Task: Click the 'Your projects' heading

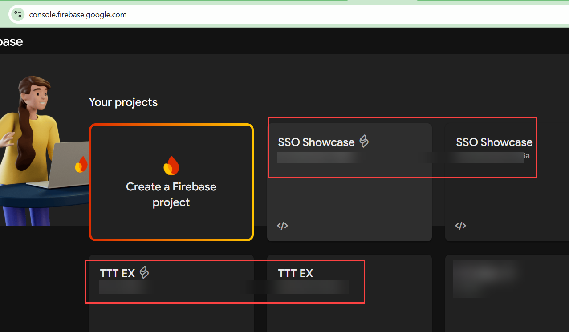Action: tap(123, 102)
